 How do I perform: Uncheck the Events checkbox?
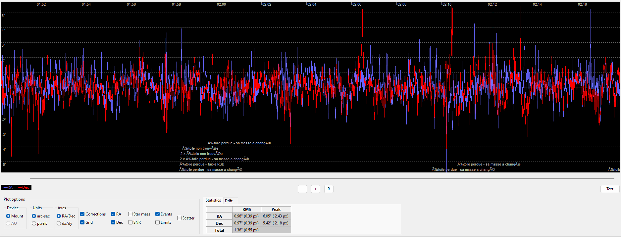pos(158,214)
